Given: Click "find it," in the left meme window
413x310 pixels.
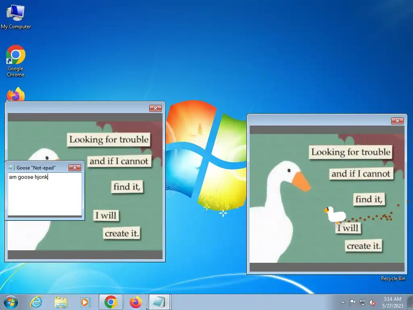Looking at the screenshot, I should (x=127, y=186).
